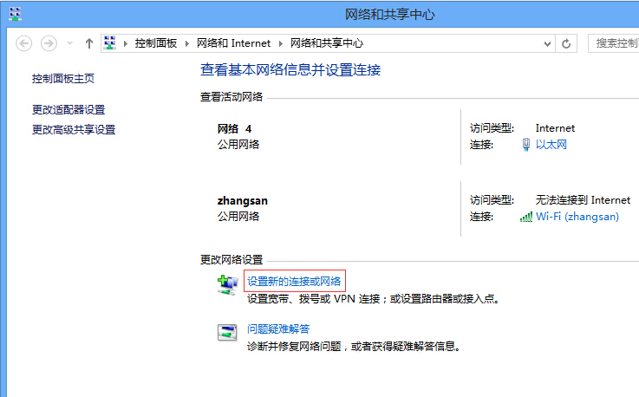The width and height of the screenshot is (639, 397).
Task: Click the control panel icon in address bar
Action: [110, 43]
